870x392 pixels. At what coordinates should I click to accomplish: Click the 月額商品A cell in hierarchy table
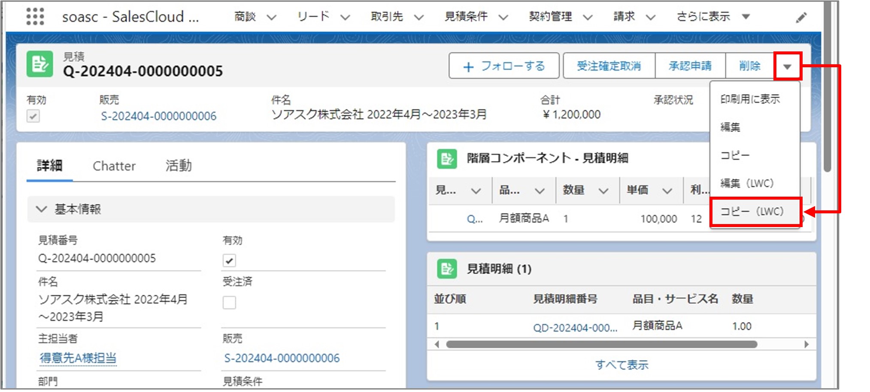coord(524,218)
